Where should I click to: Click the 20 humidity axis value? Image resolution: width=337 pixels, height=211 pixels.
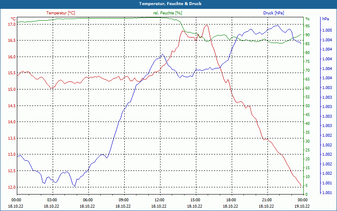pyautogui.click(x=308, y=159)
